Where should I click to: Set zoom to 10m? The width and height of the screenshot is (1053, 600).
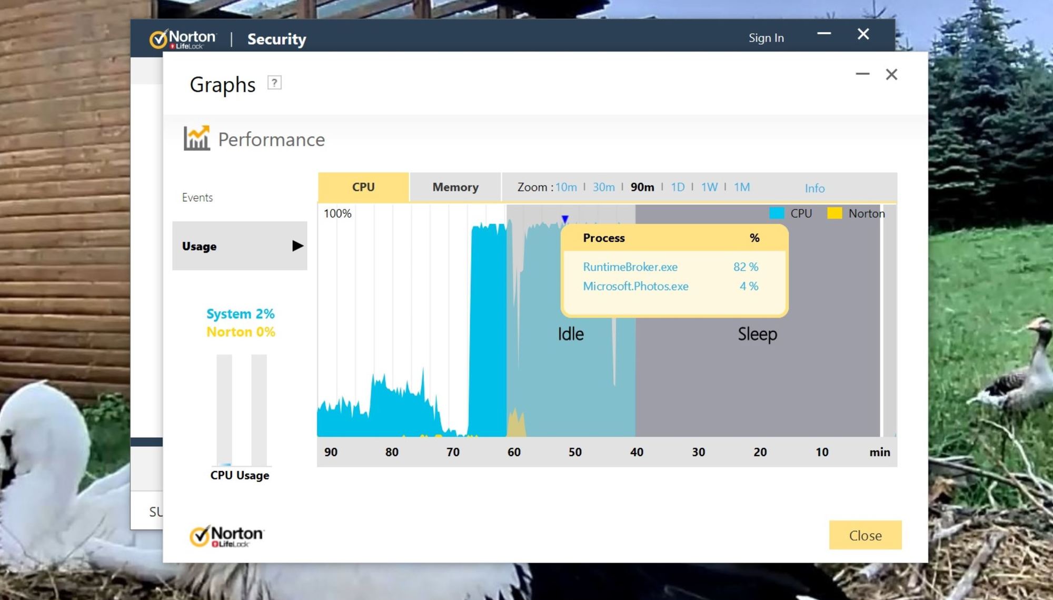pyautogui.click(x=566, y=187)
